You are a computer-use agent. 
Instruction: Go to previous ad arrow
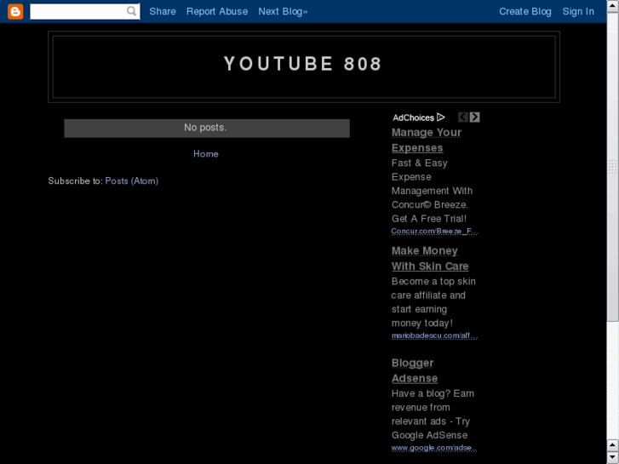463,117
